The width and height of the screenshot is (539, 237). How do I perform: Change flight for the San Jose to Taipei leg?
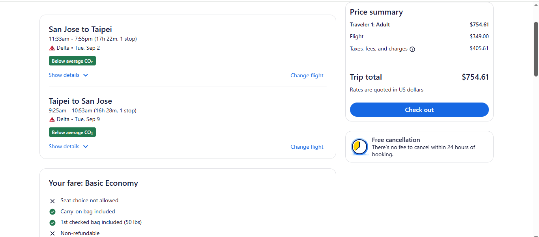tap(307, 75)
